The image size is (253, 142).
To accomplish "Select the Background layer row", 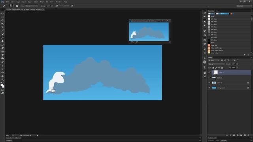I will pyautogui.click(x=229, y=88).
